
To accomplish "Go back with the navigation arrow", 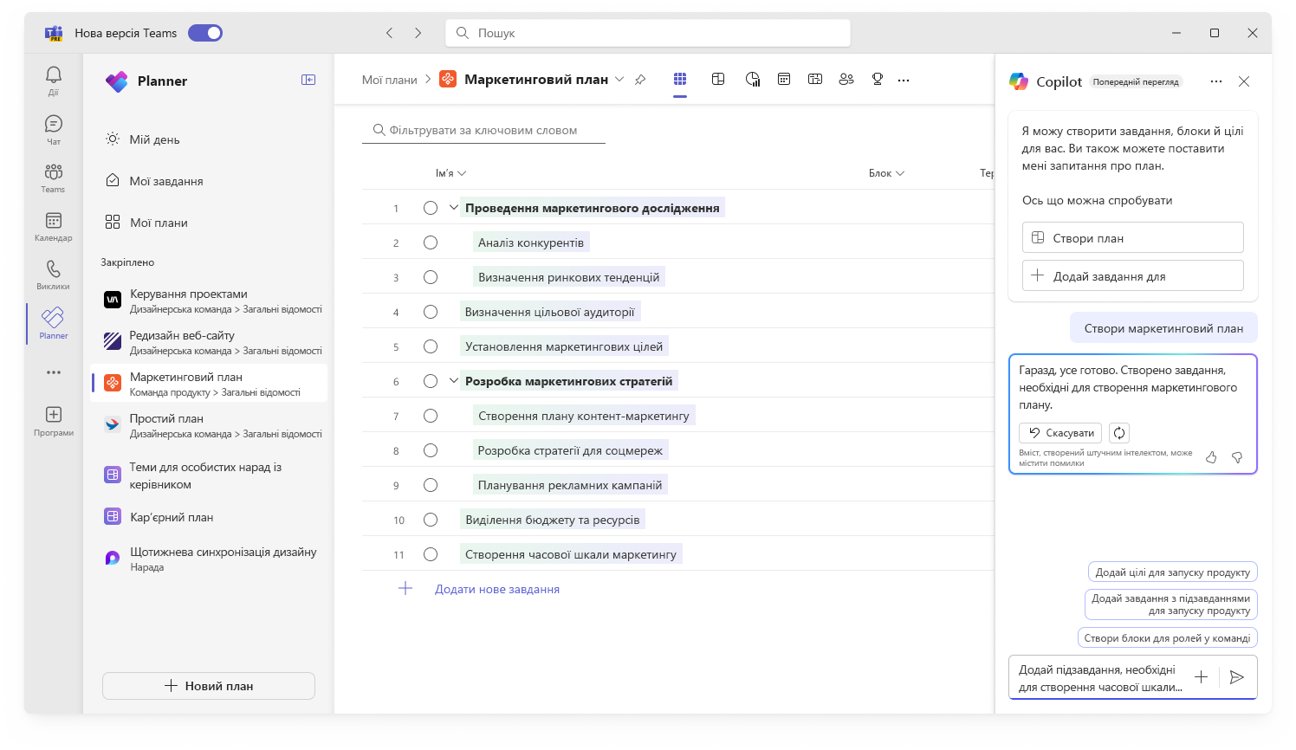I will point(390,33).
